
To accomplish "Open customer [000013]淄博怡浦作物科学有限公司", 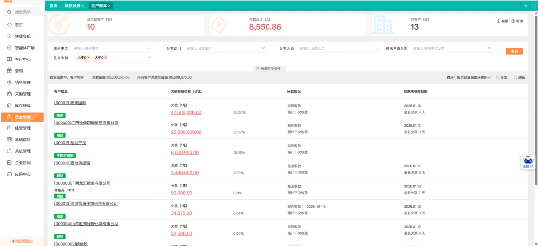I will tap(86, 204).
